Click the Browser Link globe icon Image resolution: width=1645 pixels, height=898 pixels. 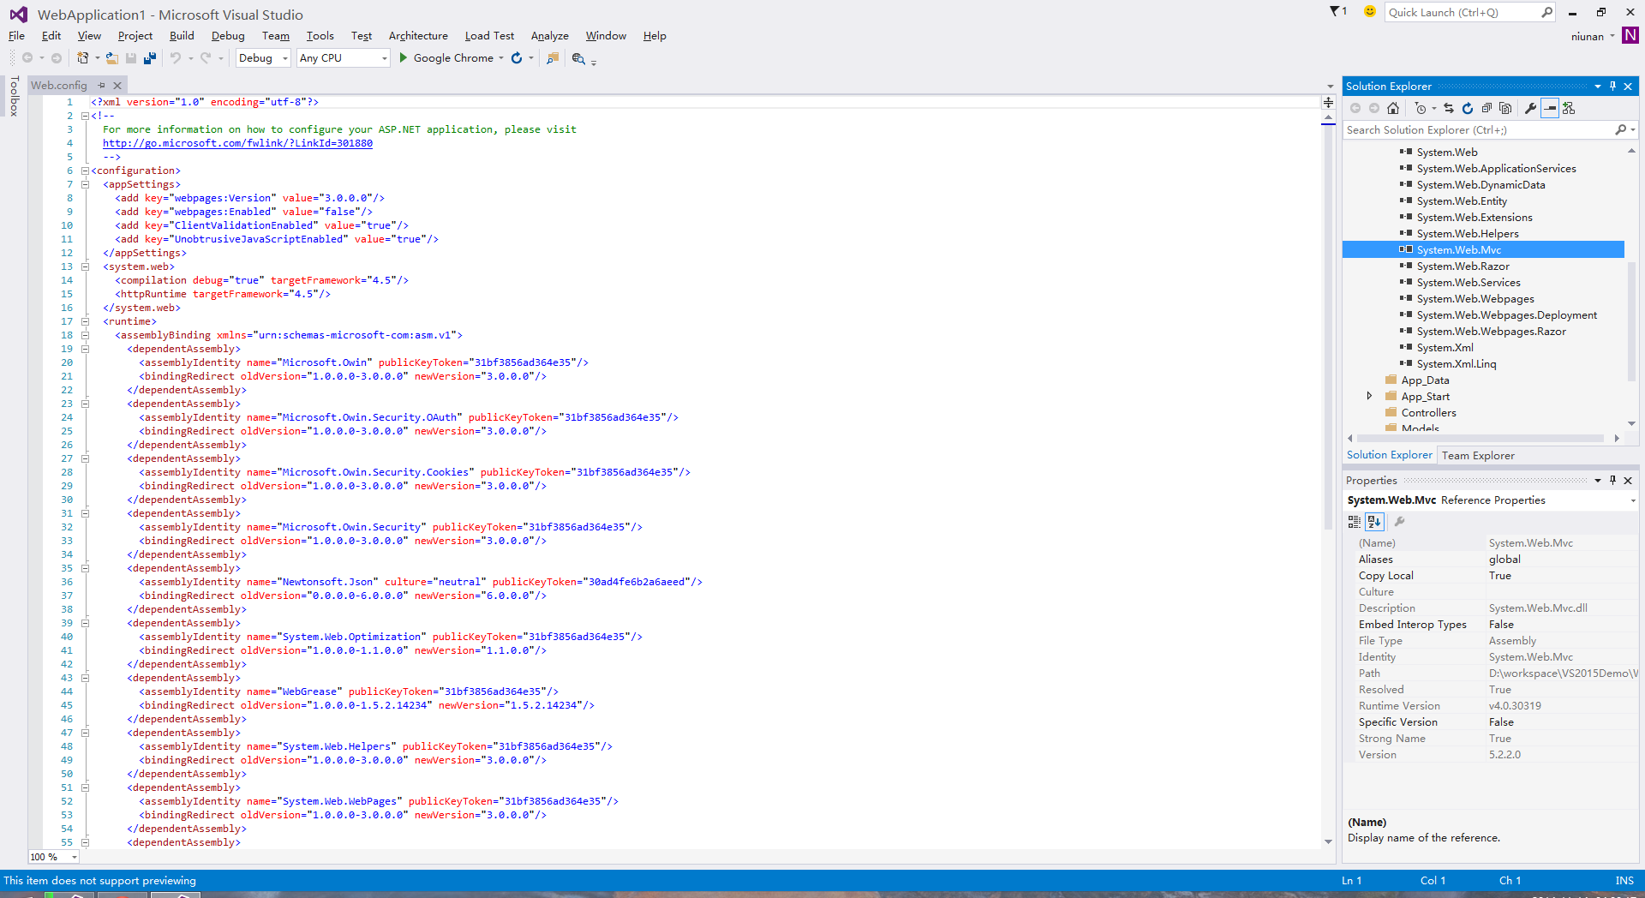578,58
